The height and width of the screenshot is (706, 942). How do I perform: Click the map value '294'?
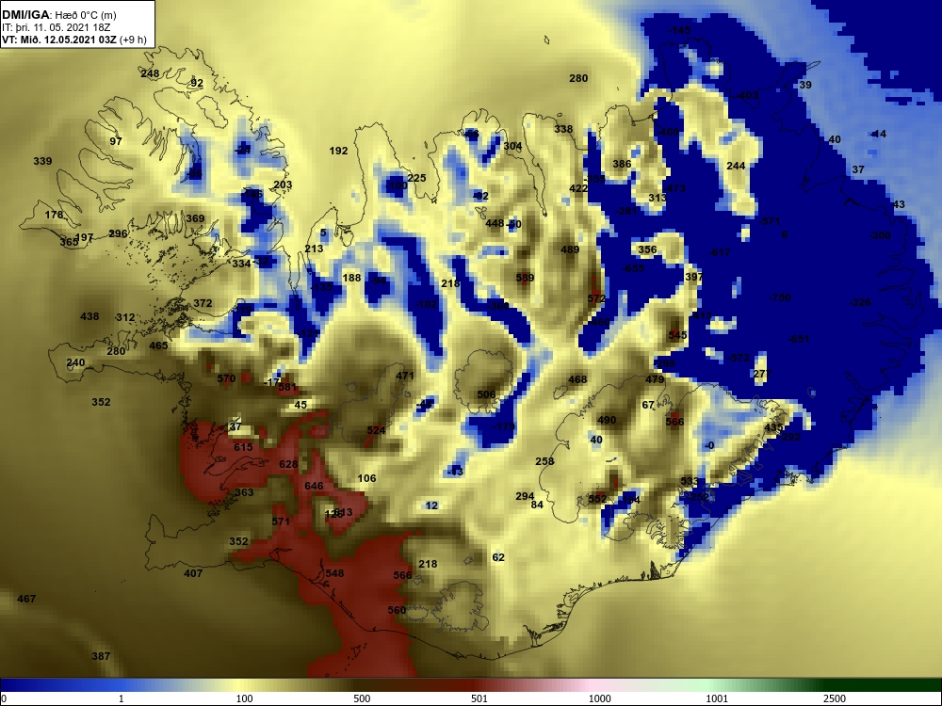pyautogui.click(x=525, y=496)
